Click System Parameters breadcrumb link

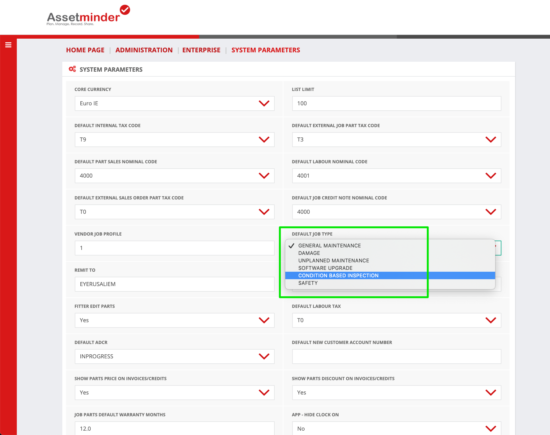point(266,50)
